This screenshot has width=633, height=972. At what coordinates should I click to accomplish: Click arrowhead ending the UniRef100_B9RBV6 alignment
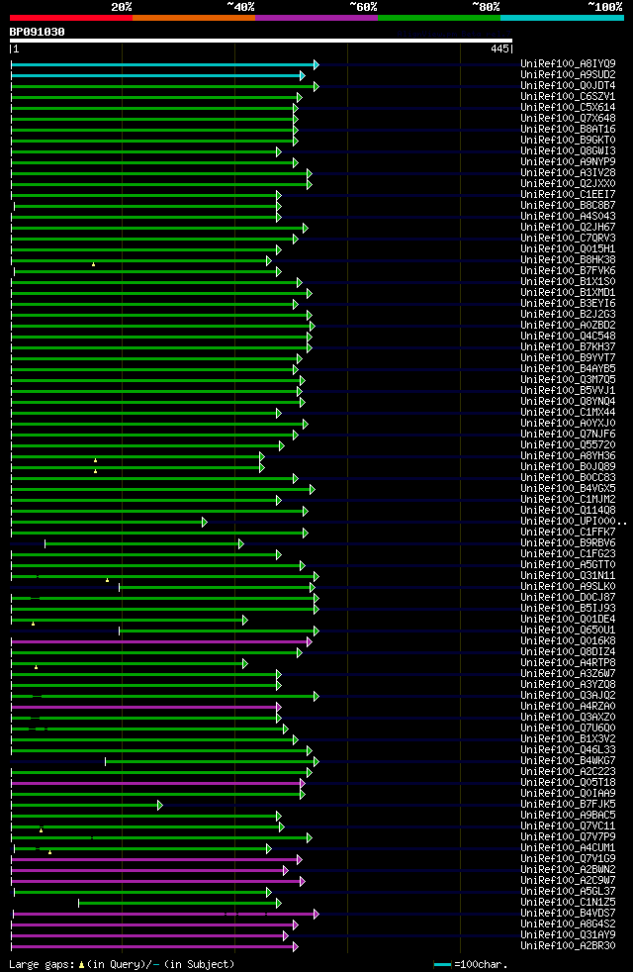241,544
